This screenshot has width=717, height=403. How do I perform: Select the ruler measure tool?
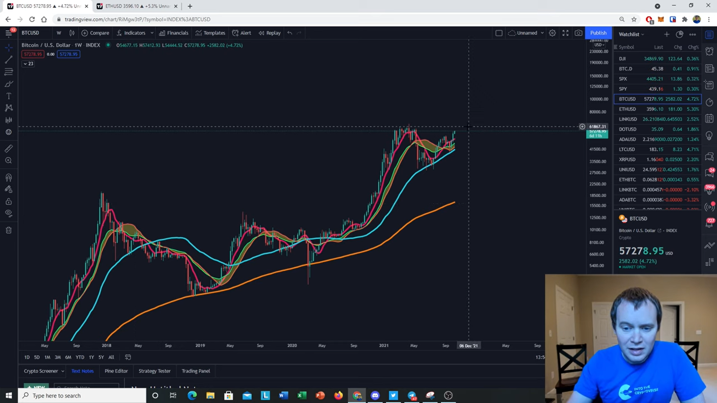pos(9,149)
